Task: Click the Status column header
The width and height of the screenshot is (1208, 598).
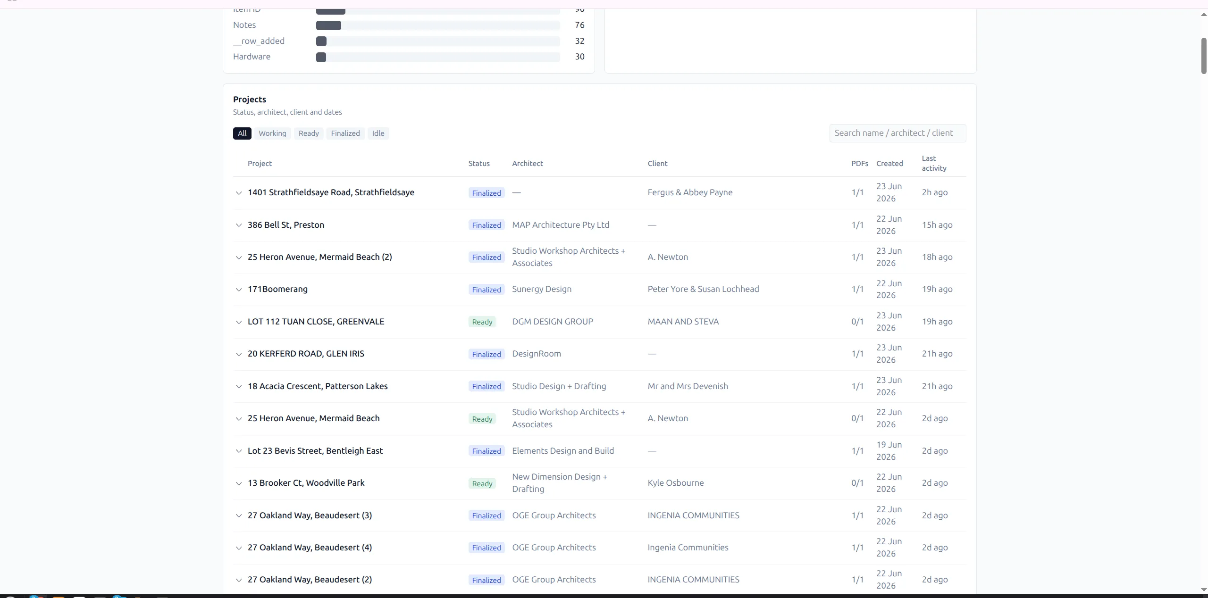Action: tap(479, 164)
